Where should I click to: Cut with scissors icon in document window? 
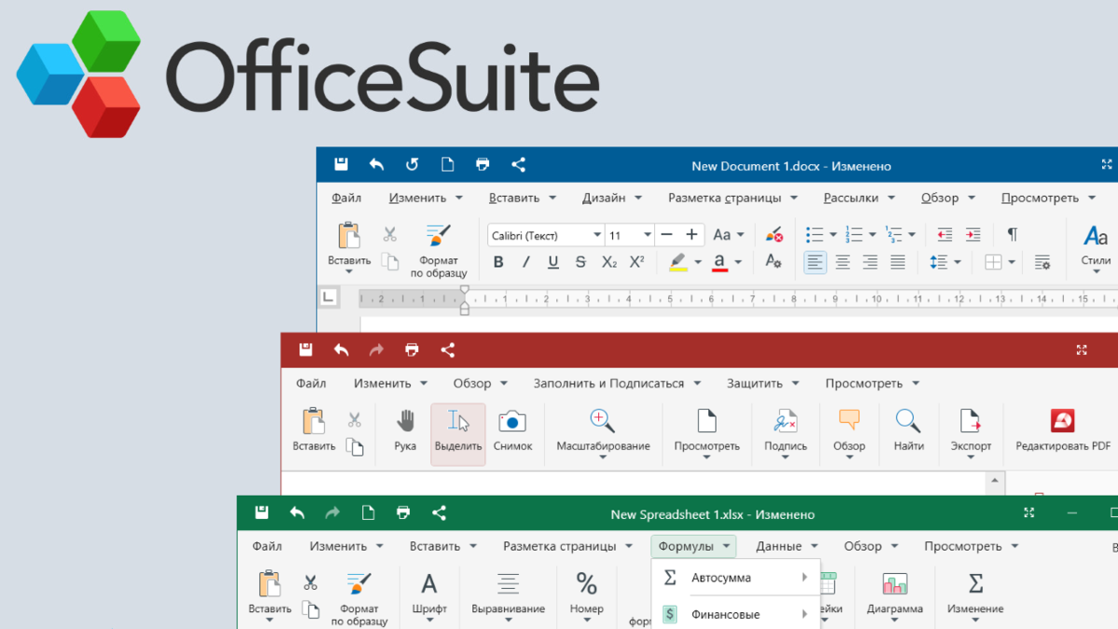tap(389, 234)
